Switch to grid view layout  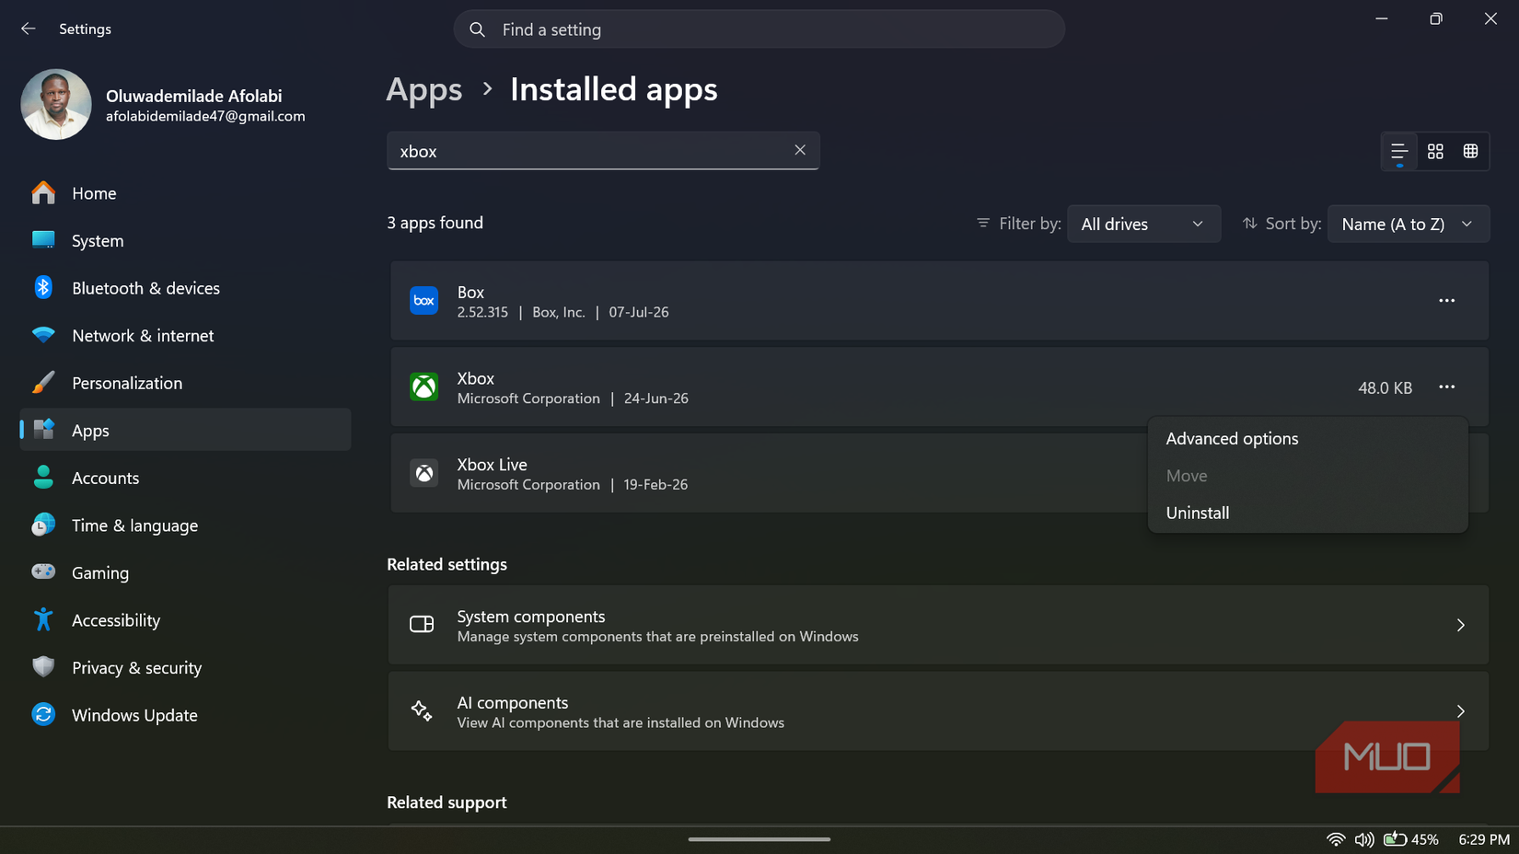(x=1435, y=151)
